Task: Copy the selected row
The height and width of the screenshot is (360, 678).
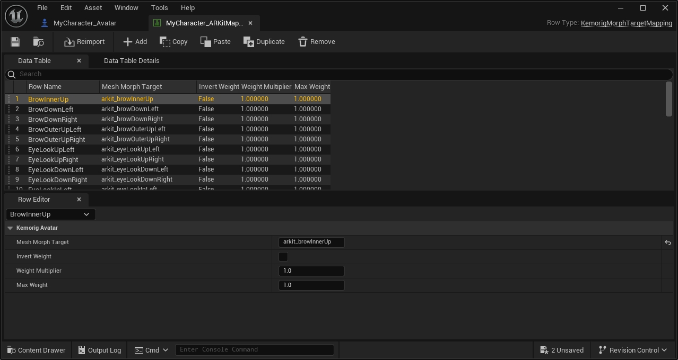Action: [x=173, y=42]
